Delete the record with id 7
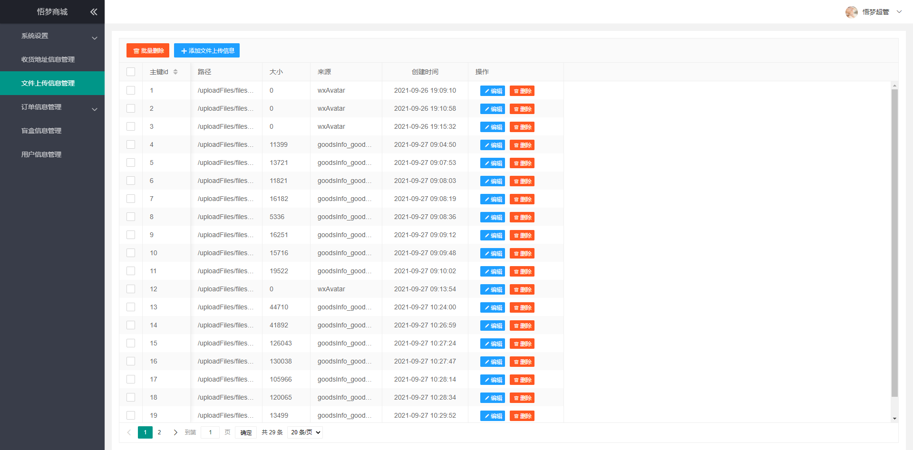The height and width of the screenshot is (450, 913). tap(522, 199)
